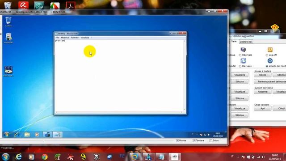Click the green chameleon taskbar icon
Screen dimensions: 286x161
coord(58,157)
